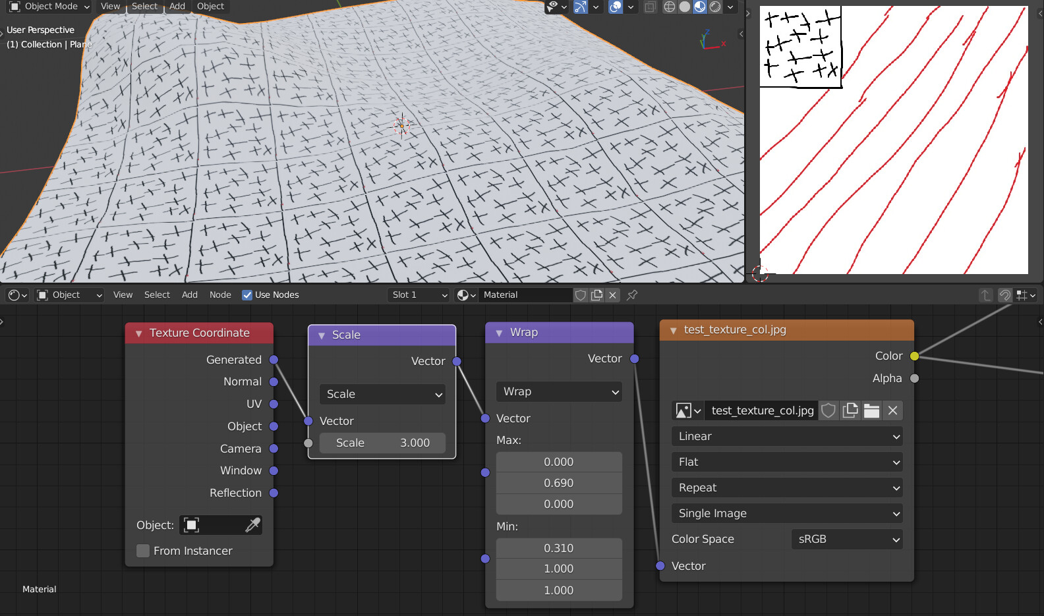Switch to rendered shading icon
This screenshot has height=616, width=1044.
tap(715, 7)
